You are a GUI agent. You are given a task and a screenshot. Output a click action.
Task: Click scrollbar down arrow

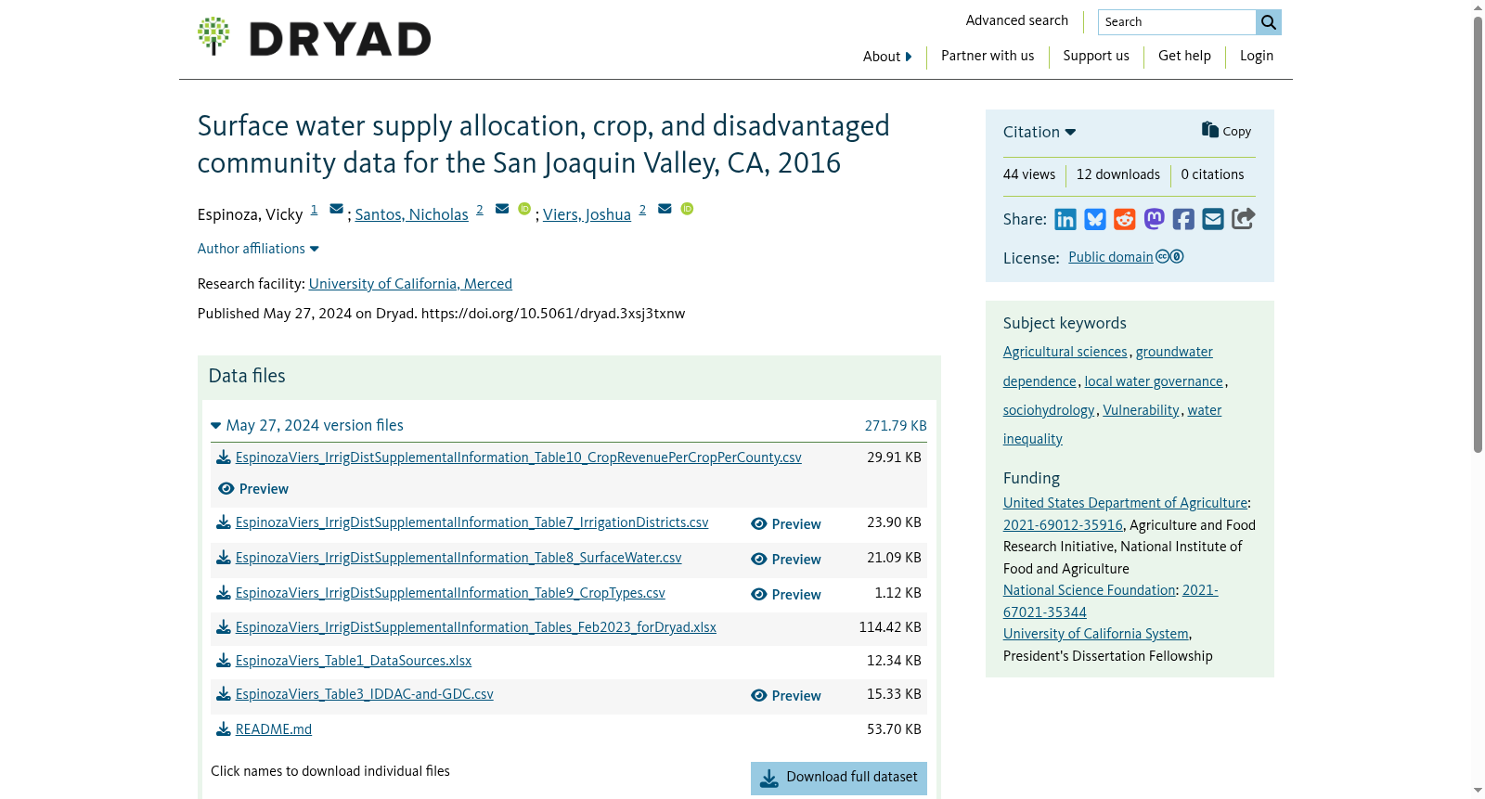[1478, 792]
